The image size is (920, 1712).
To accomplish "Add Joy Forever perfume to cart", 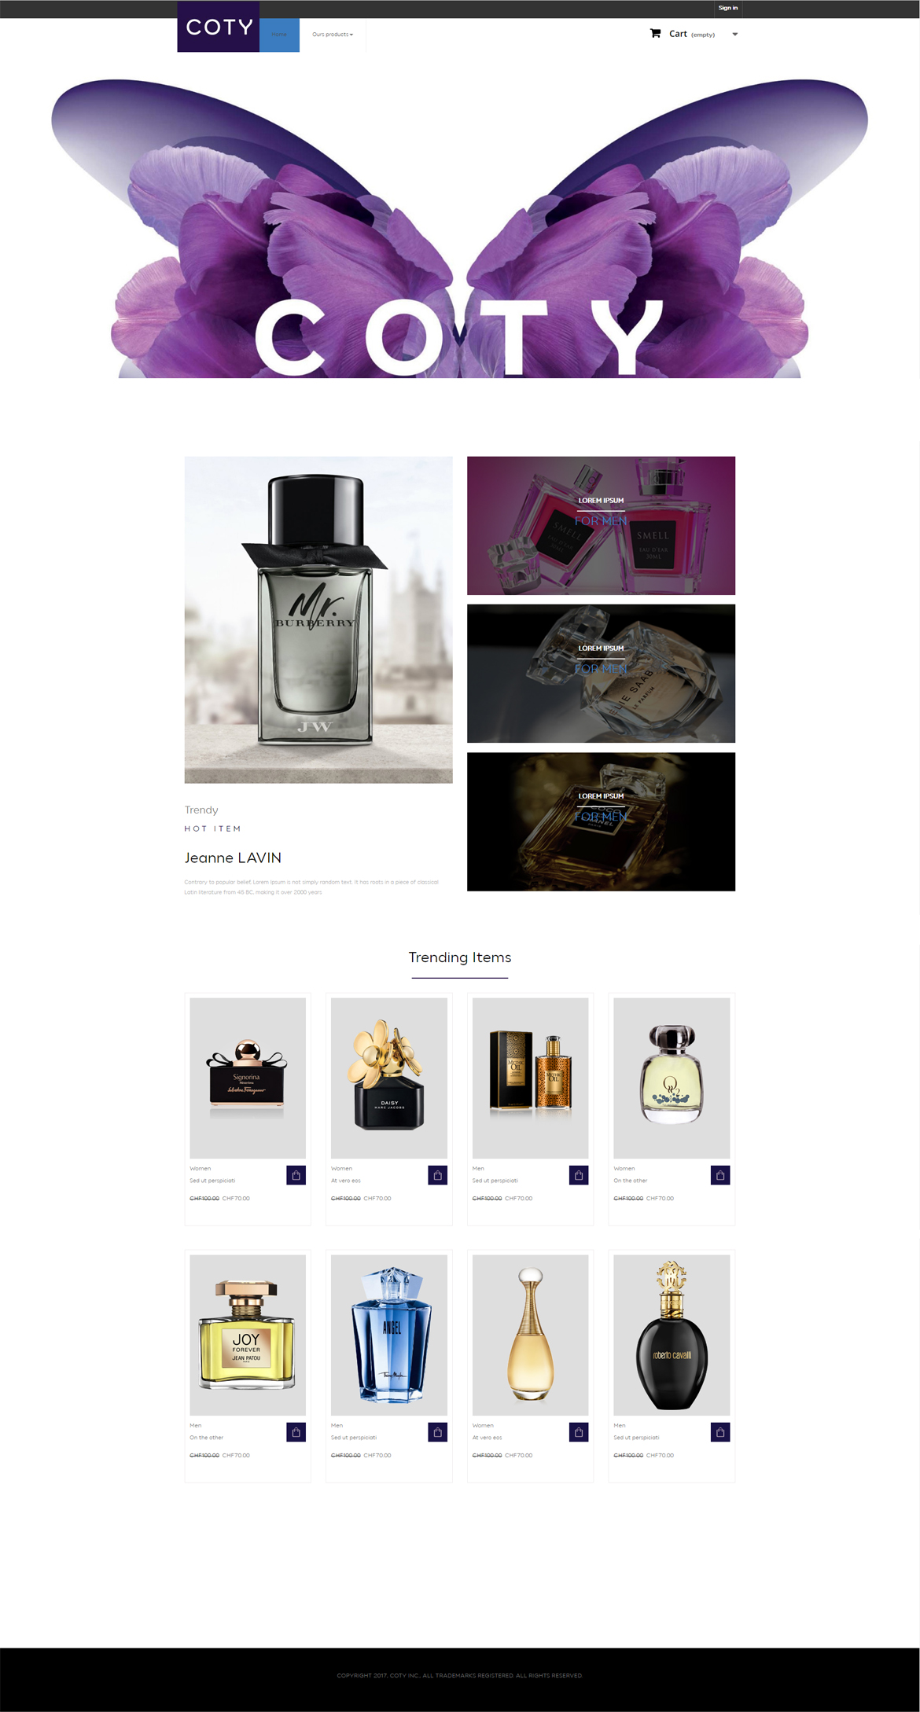I will [x=296, y=1432].
